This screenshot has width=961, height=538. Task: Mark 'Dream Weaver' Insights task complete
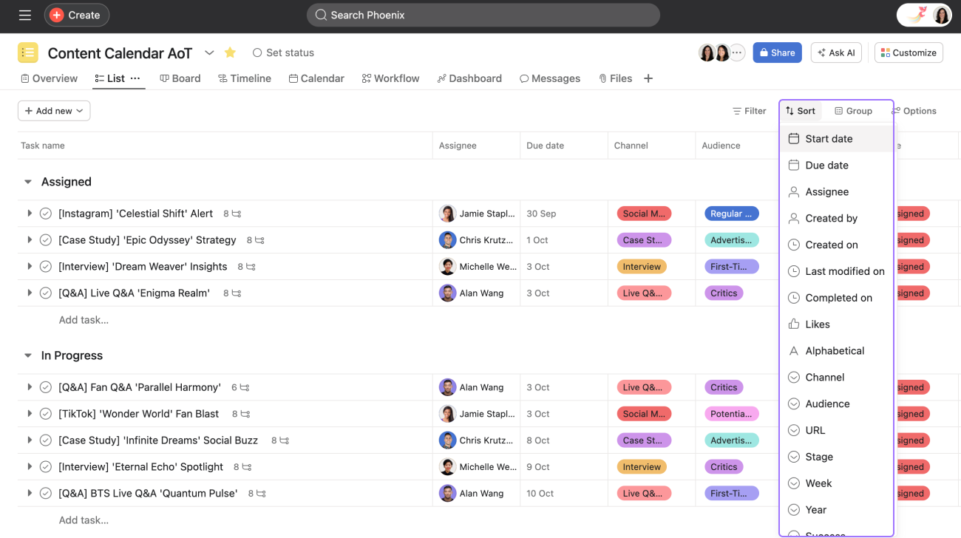pos(45,266)
